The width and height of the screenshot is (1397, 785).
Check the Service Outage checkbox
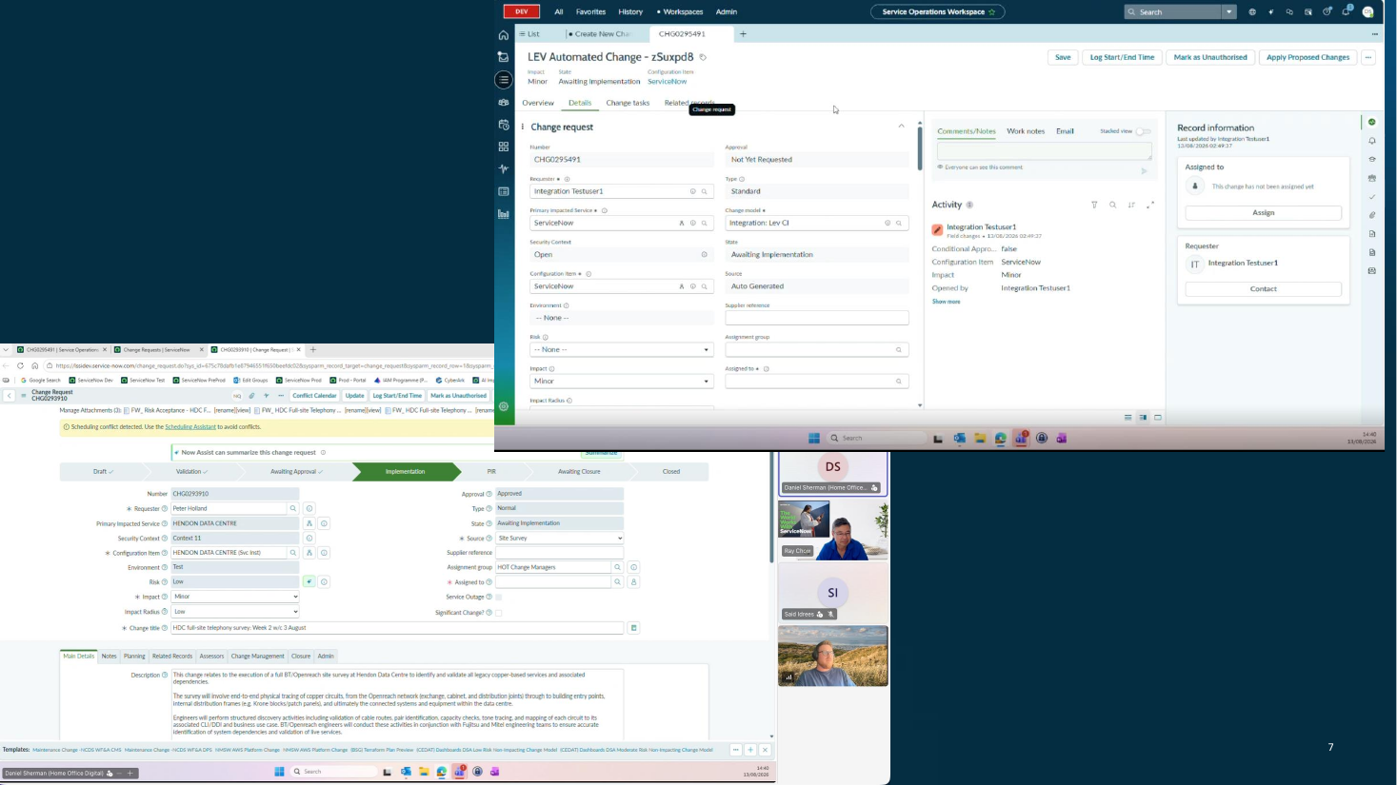point(498,598)
